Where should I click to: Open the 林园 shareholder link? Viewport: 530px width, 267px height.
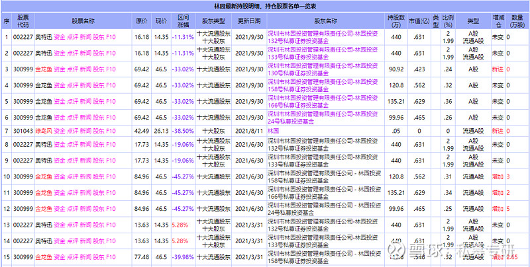[274, 130]
